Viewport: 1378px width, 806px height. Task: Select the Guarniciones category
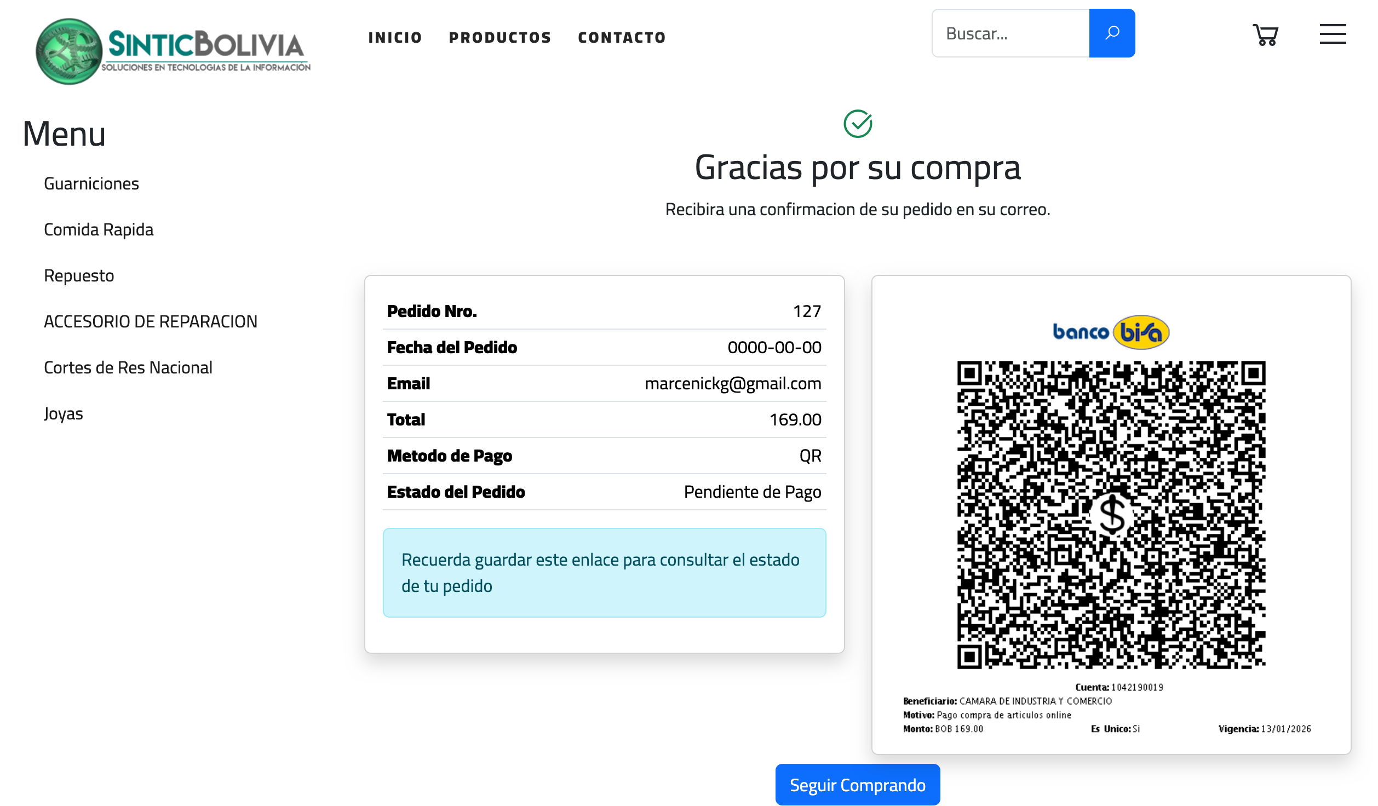click(x=91, y=183)
